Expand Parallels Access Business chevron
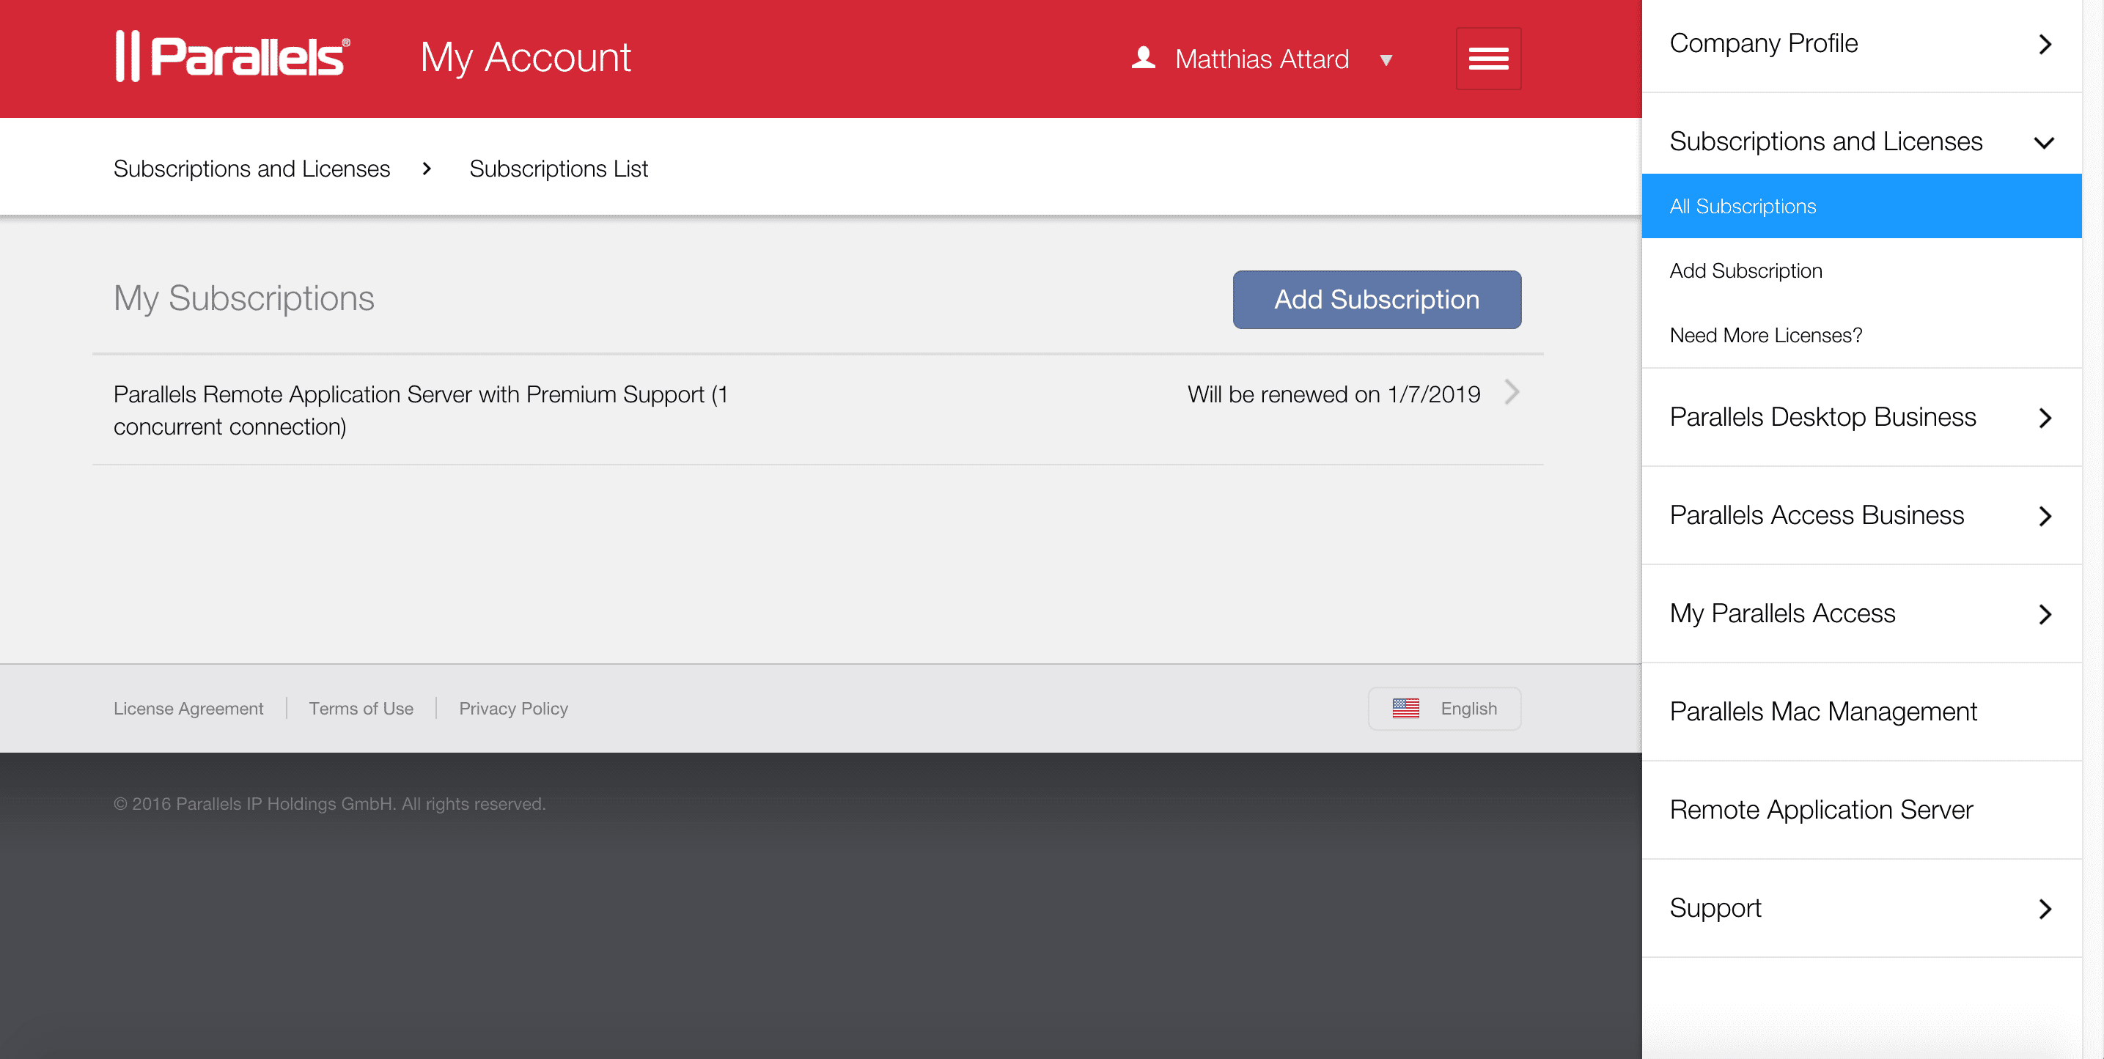This screenshot has width=2104, height=1059. click(2045, 516)
